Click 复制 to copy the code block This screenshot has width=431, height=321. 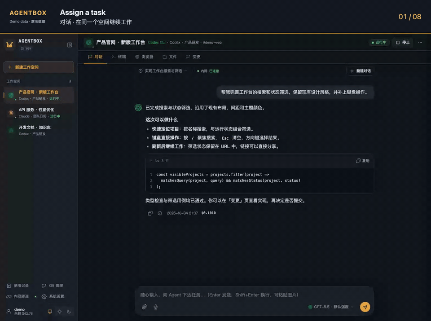coord(363,161)
